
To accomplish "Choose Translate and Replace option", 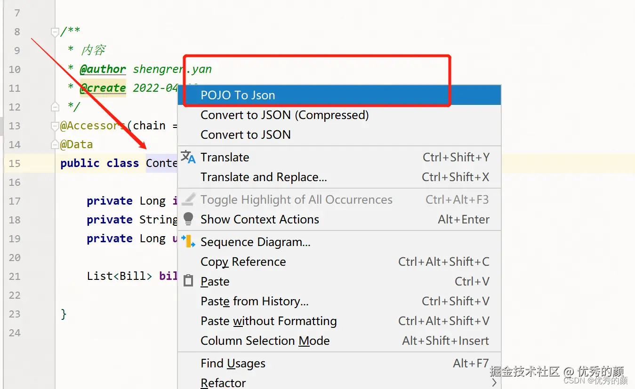I will coord(264,177).
